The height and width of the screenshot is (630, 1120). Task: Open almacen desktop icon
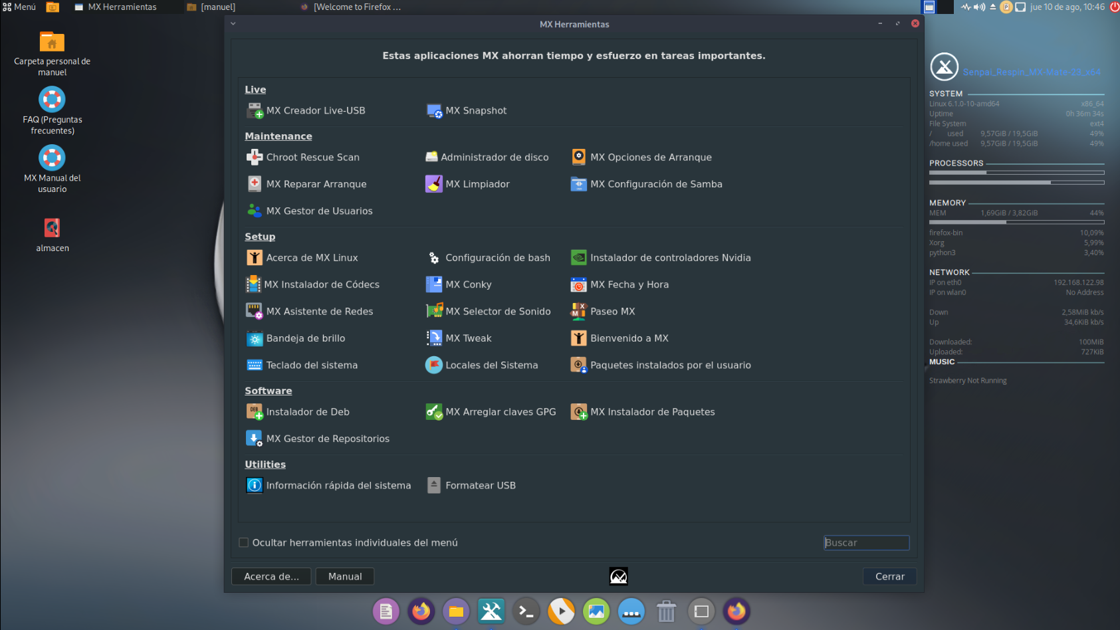click(x=52, y=235)
